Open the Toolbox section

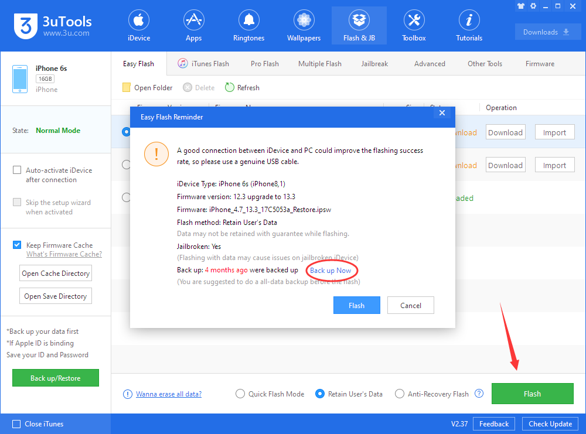click(x=414, y=26)
